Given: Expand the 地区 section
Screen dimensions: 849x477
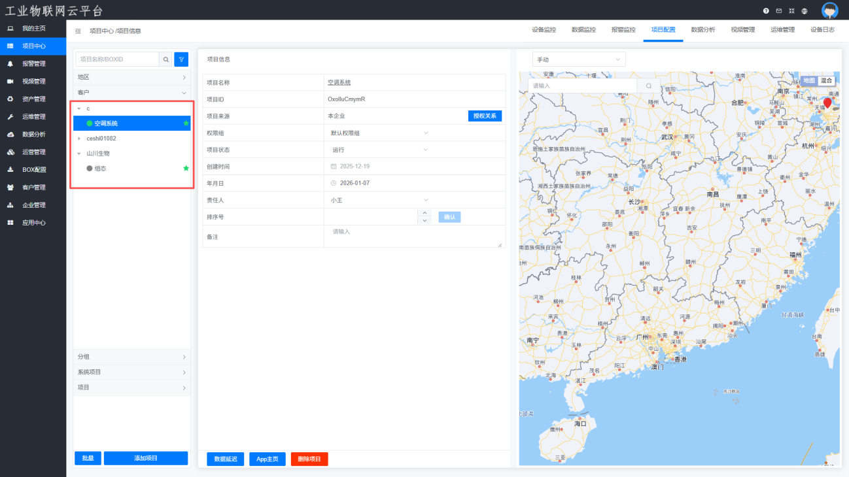Looking at the screenshot, I should click(131, 77).
